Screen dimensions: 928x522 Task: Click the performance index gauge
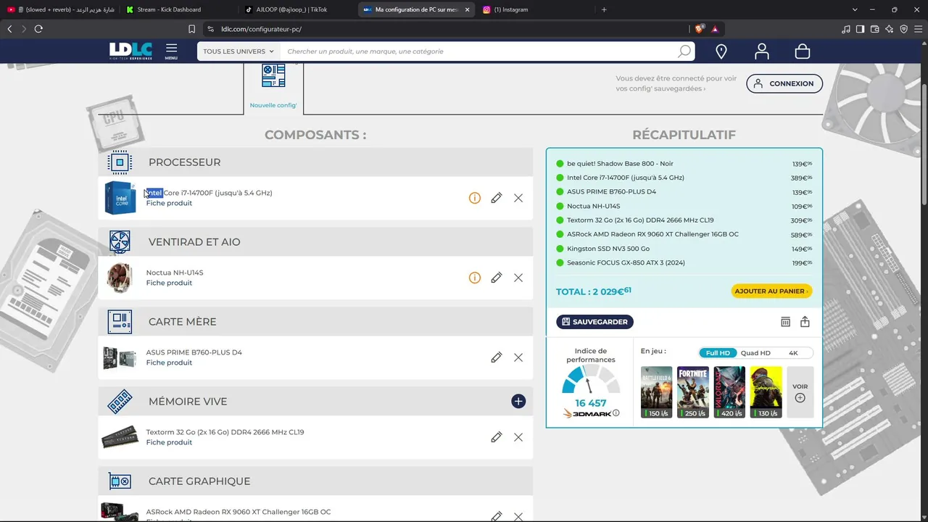591,380
